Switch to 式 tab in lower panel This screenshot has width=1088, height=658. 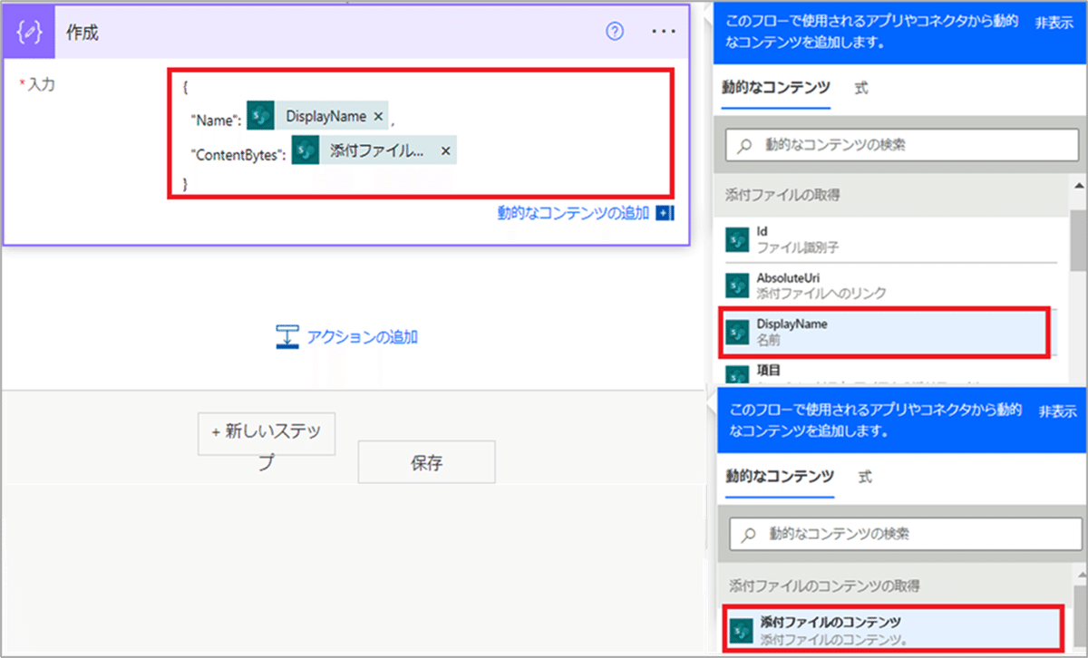click(x=865, y=477)
